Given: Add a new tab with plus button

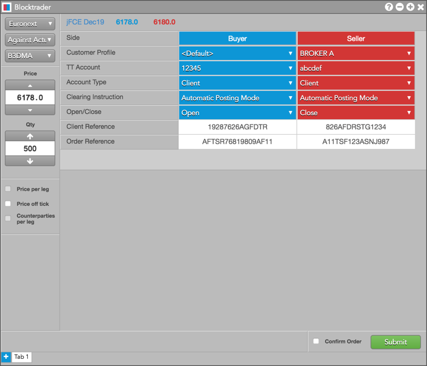Looking at the screenshot, I should coord(6,357).
